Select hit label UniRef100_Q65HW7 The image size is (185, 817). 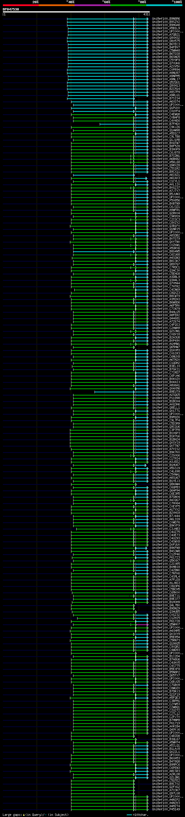166,347
